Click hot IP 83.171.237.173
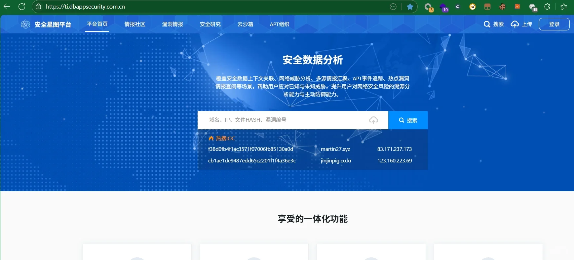574x260 pixels. click(395, 149)
